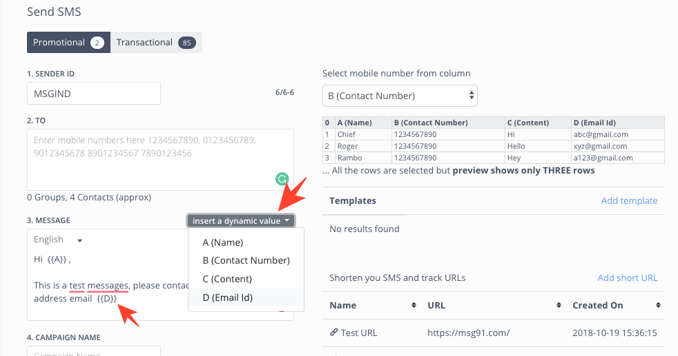This screenshot has height=356, width=678.
Task: Sort URL list by URL column arrows
Action: [x=559, y=305]
